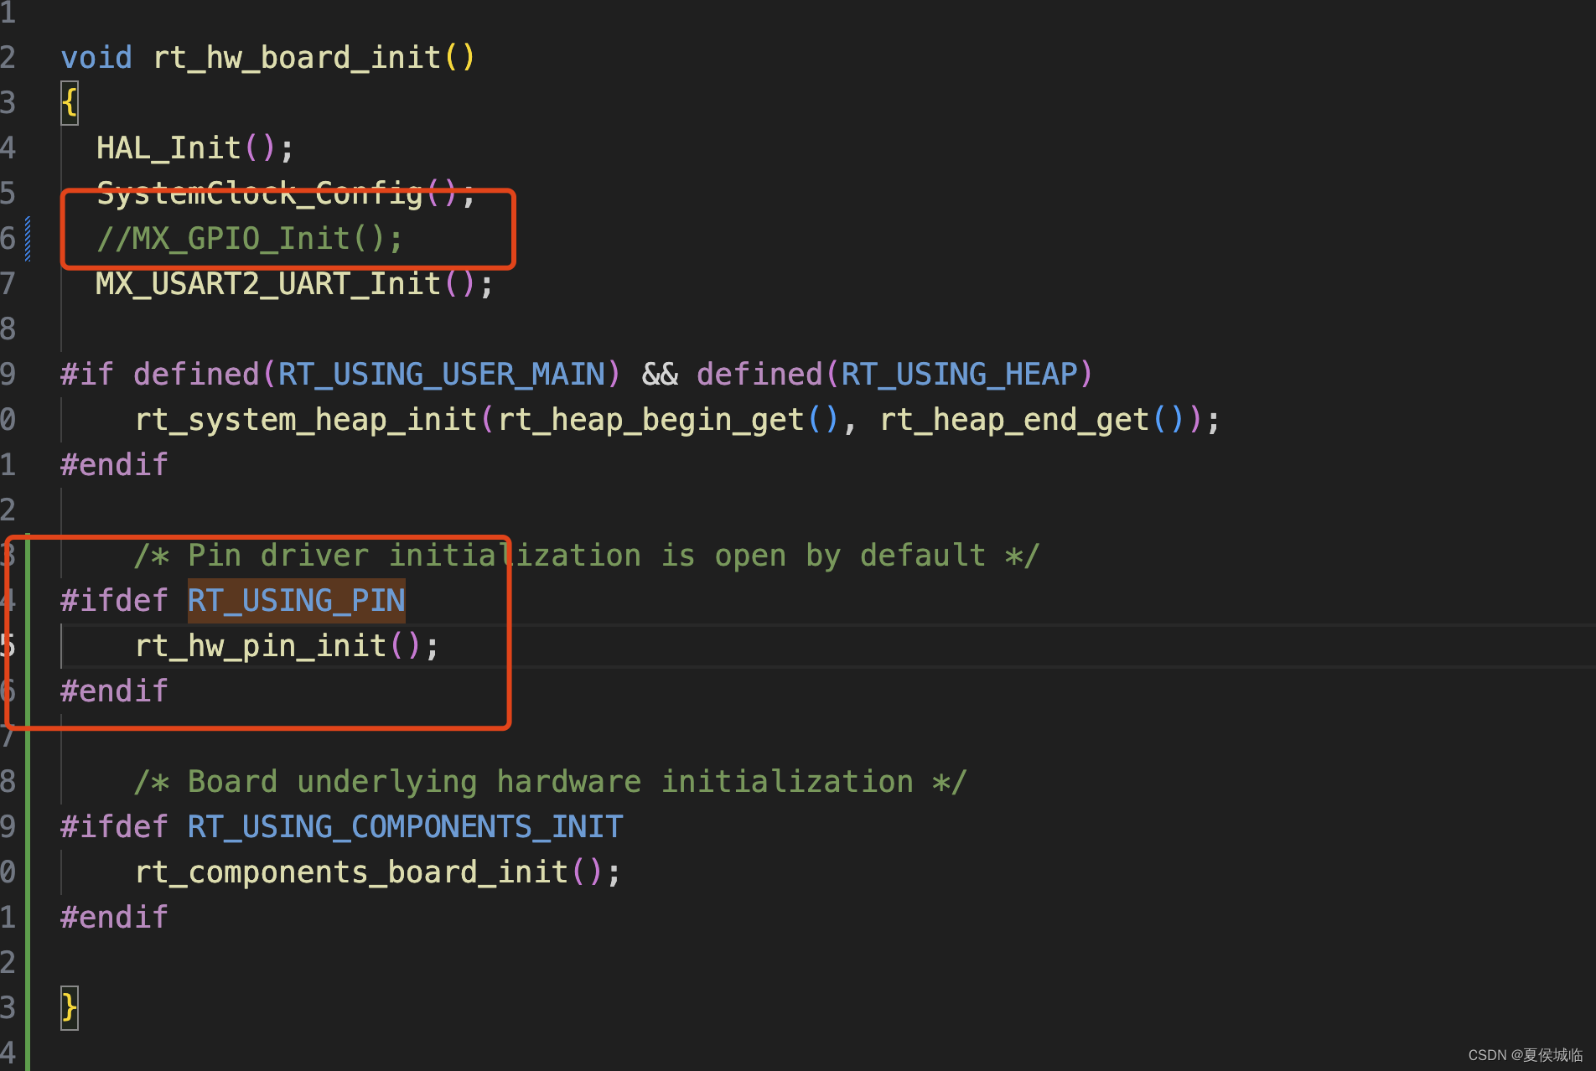Click the rt_hw_pin_init() call
This screenshot has width=1596, height=1071.
pos(287,646)
